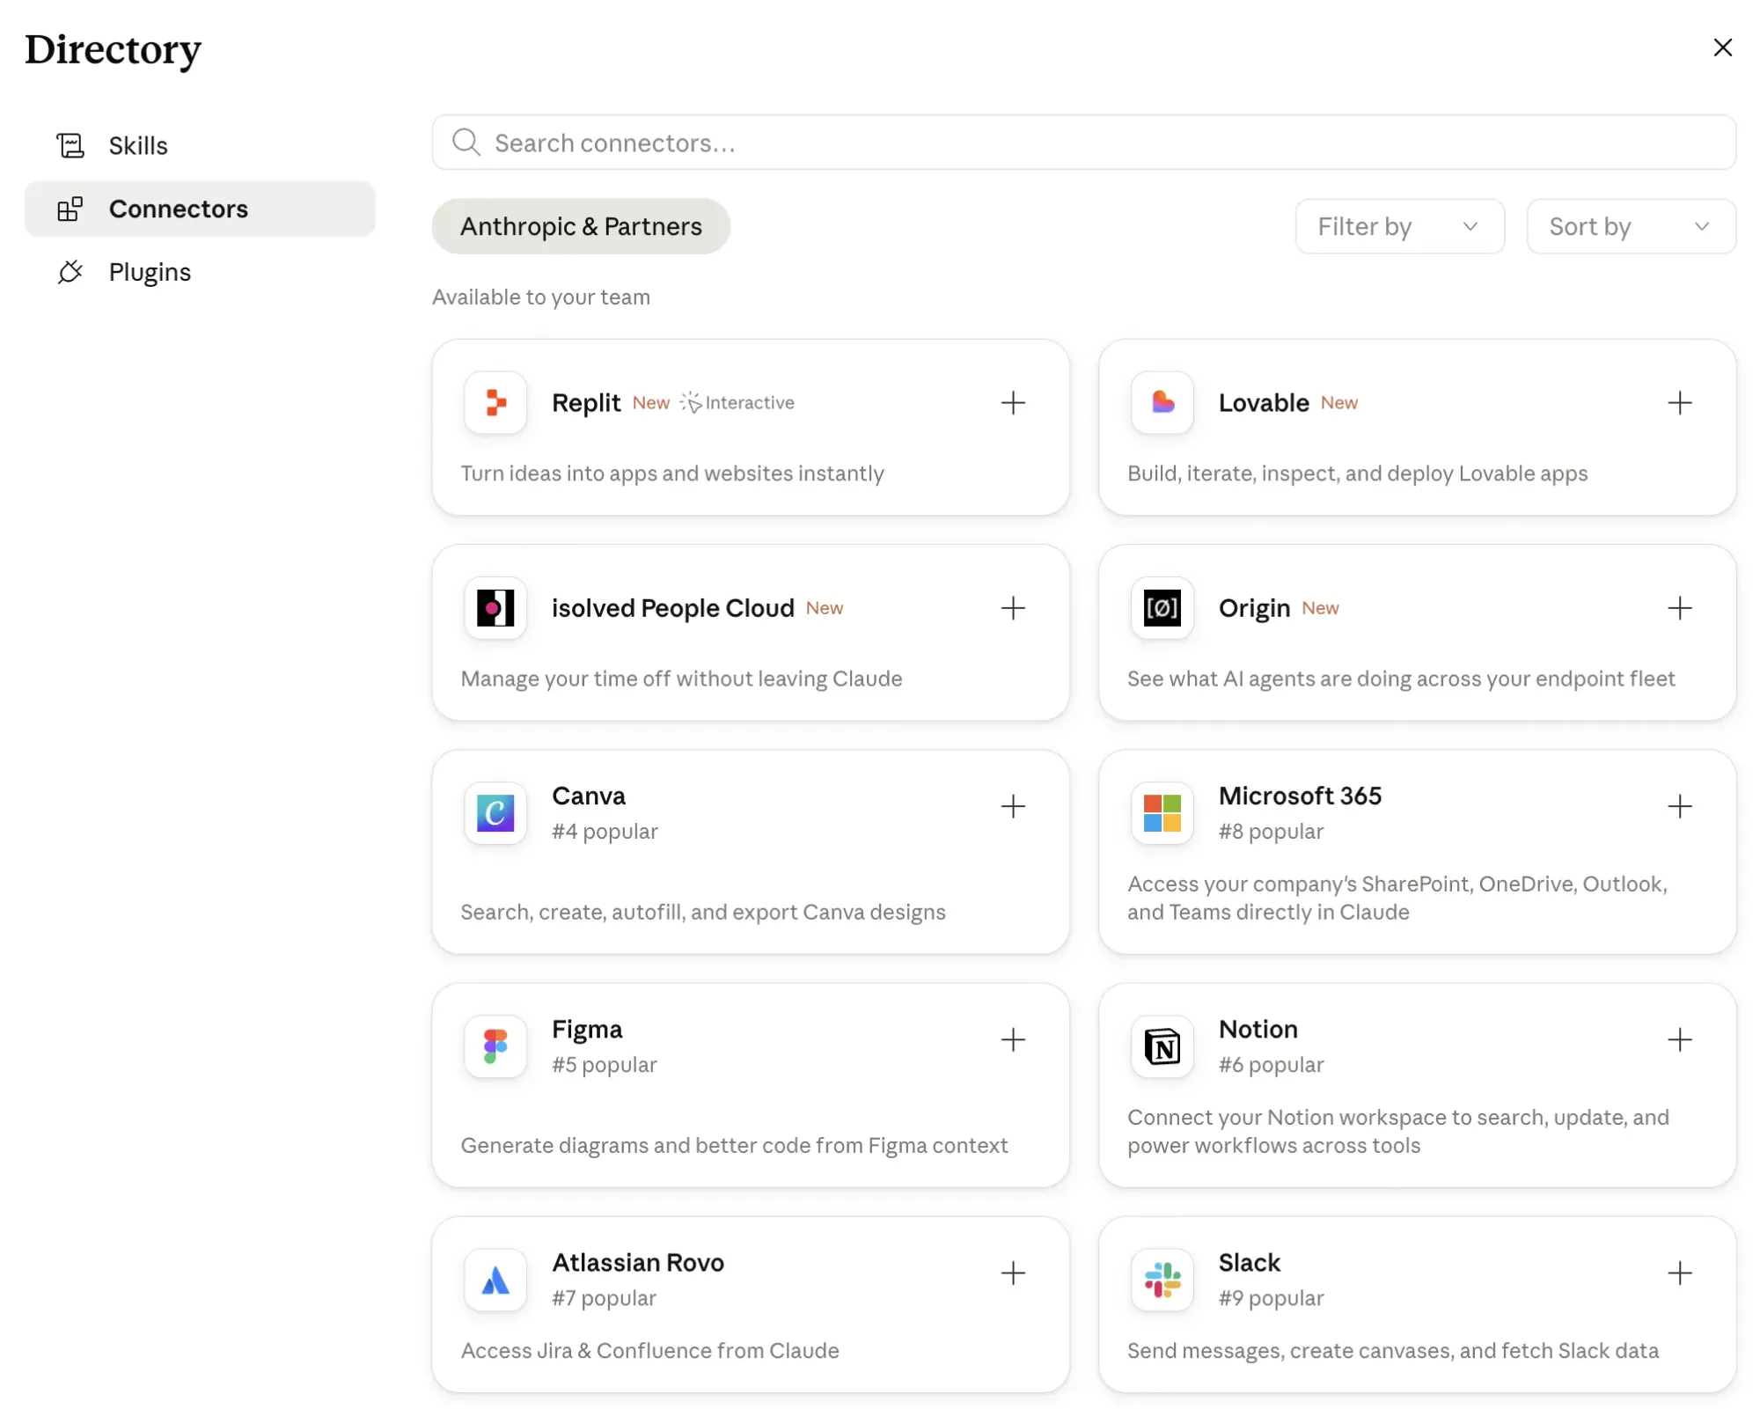
Task: Open the Sort by dropdown
Action: point(1631,226)
